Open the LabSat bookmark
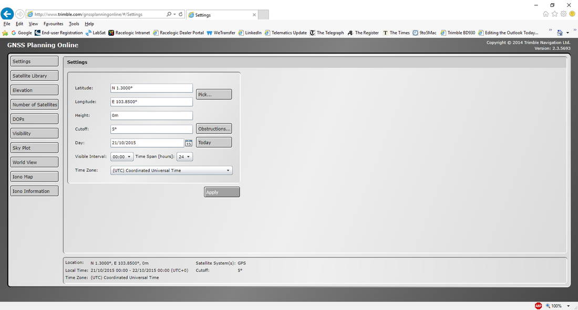 coord(95,33)
